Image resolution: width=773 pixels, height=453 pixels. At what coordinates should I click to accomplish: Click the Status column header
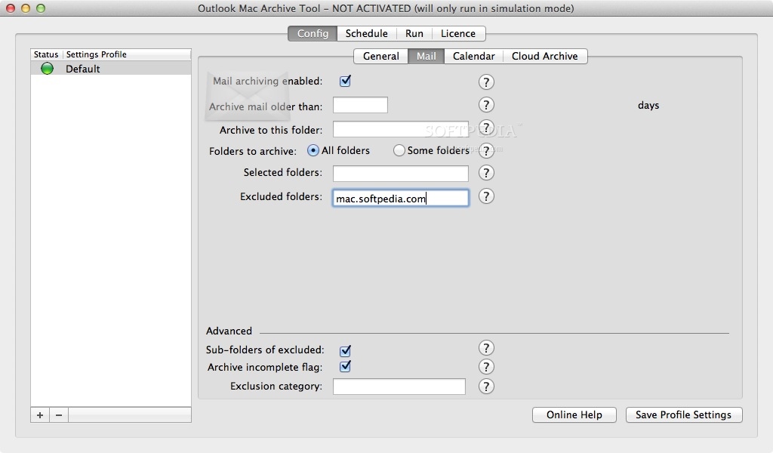pyautogui.click(x=46, y=54)
